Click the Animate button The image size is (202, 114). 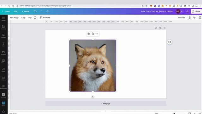tap(45, 18)
